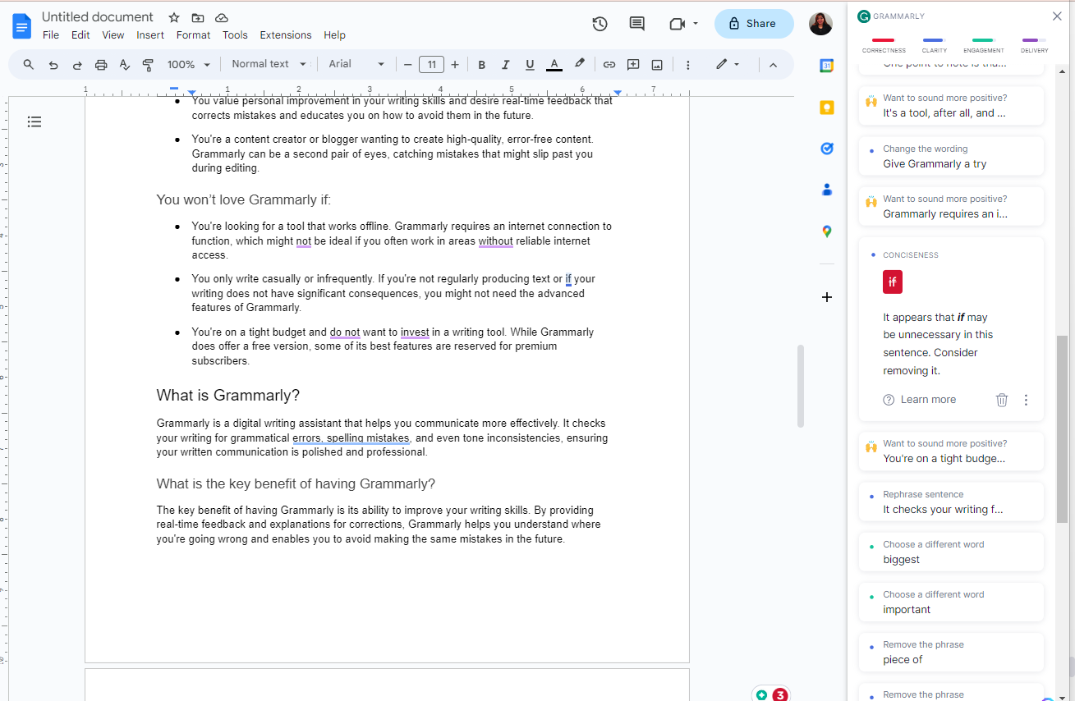Click the Untitled document title field

coord(98,16)
